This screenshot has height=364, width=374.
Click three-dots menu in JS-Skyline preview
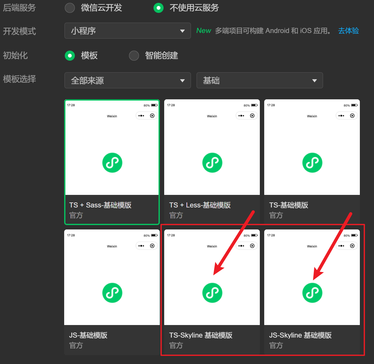pyautogui.click(x=341, y=246)
